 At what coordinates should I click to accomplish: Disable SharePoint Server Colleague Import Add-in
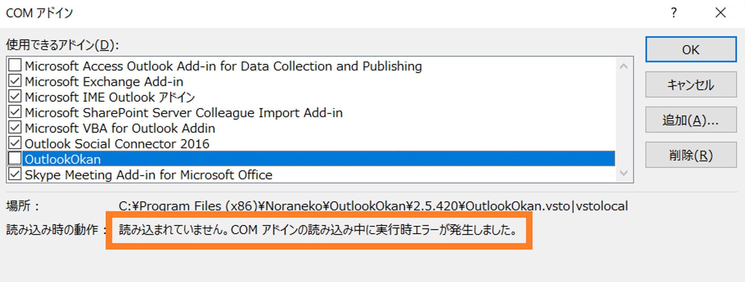coord(15,112)
